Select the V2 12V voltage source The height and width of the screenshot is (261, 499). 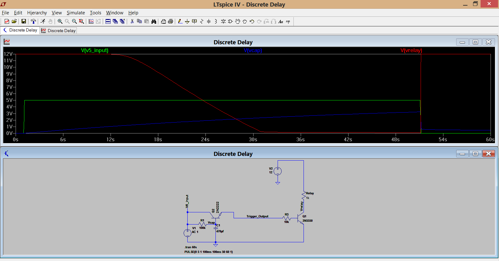pos(278,171)
